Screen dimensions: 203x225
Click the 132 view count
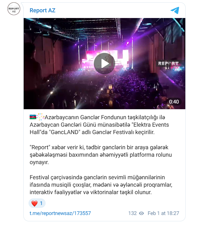tap(133, 213)
